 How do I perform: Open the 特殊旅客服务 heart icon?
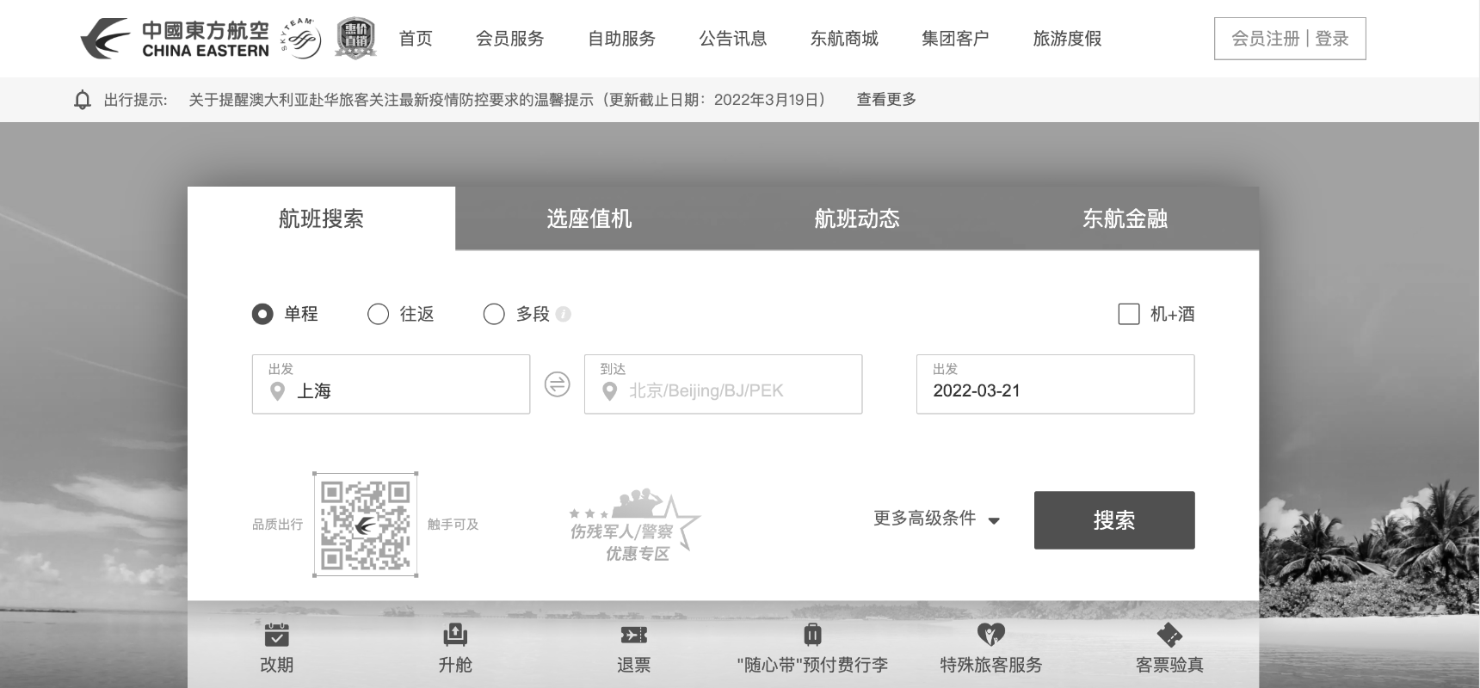pyautogui.click(x=991, y=635)
